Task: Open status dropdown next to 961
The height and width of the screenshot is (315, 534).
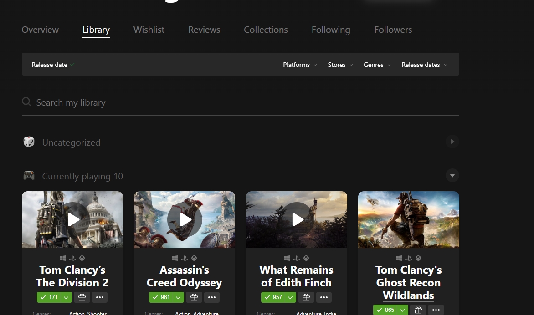Action: [x=178, y=297]
